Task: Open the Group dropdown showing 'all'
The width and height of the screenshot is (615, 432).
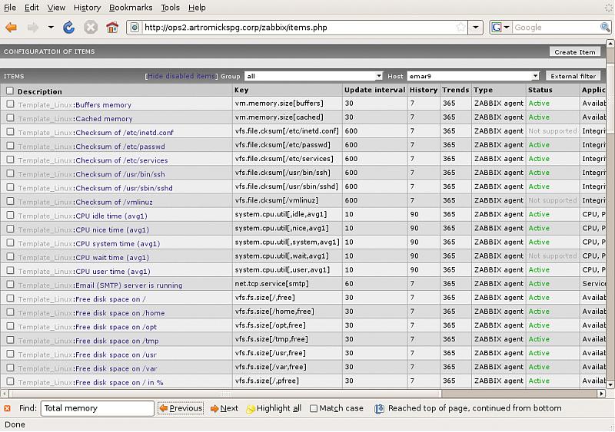Action: [313, 76]
